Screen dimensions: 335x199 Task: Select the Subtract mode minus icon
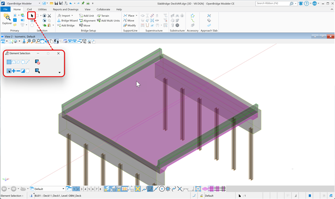point(18,71)
